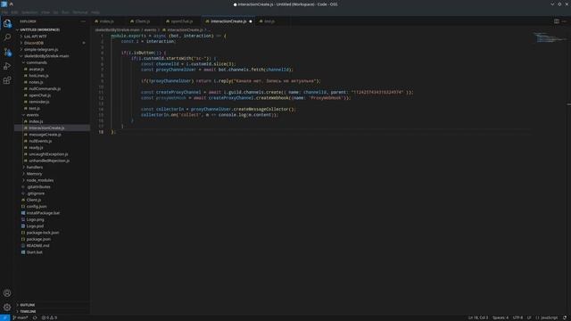Click the Ln 18, Col 3 cursor position

tap(478, 317)
